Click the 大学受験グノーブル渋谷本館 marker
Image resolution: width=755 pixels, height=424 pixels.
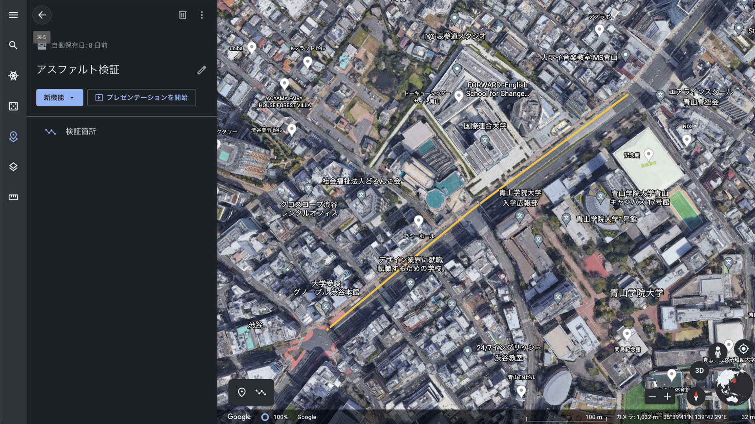point(326,307)
